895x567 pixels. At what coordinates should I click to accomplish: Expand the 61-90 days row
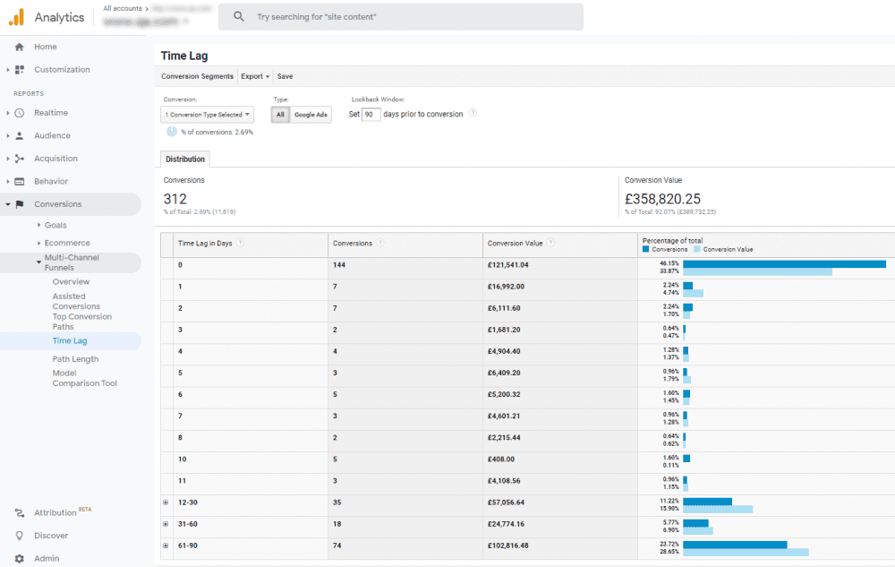(x=166, y=546)
